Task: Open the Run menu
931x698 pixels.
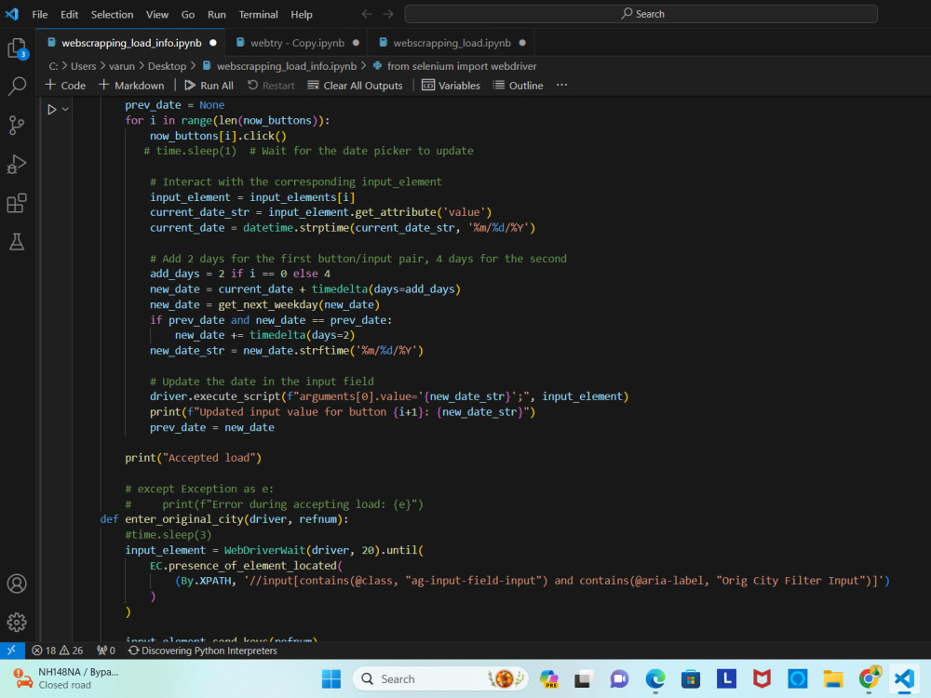Action: click(x=216, y=14)
